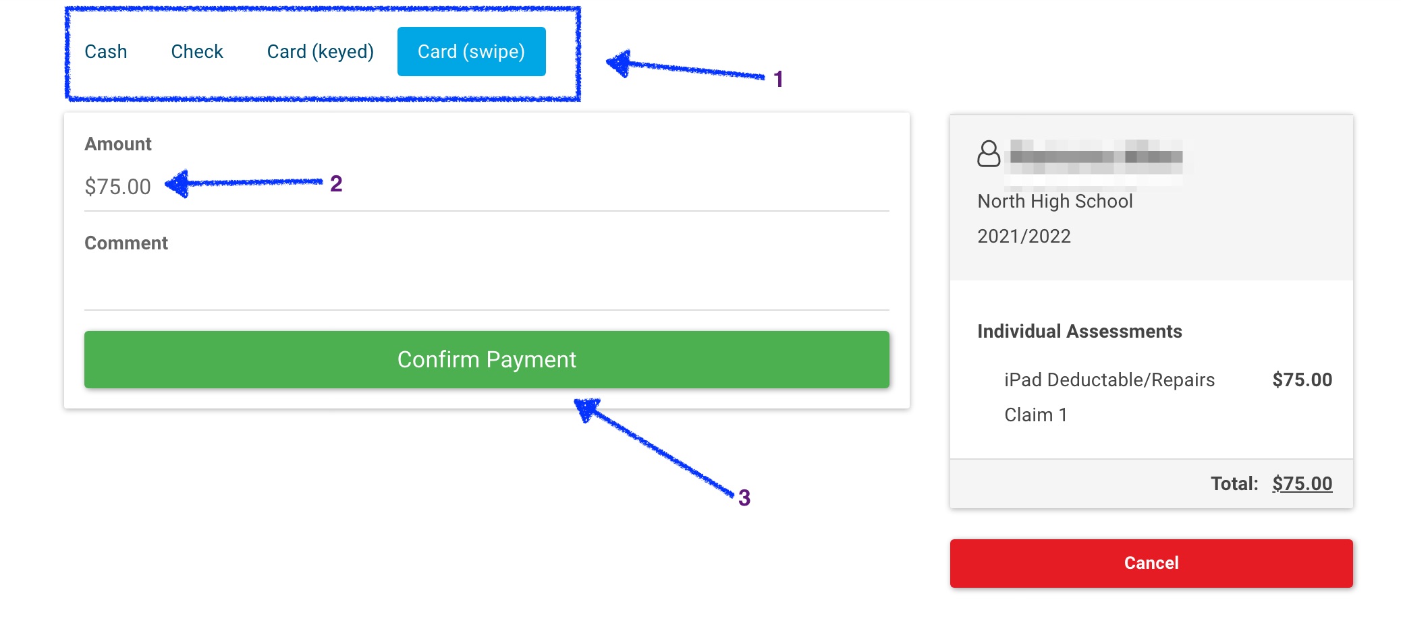Select the Card (swipe) payment tab
This screenshot has width=1401, height=639.
click(x=472, y=52)
